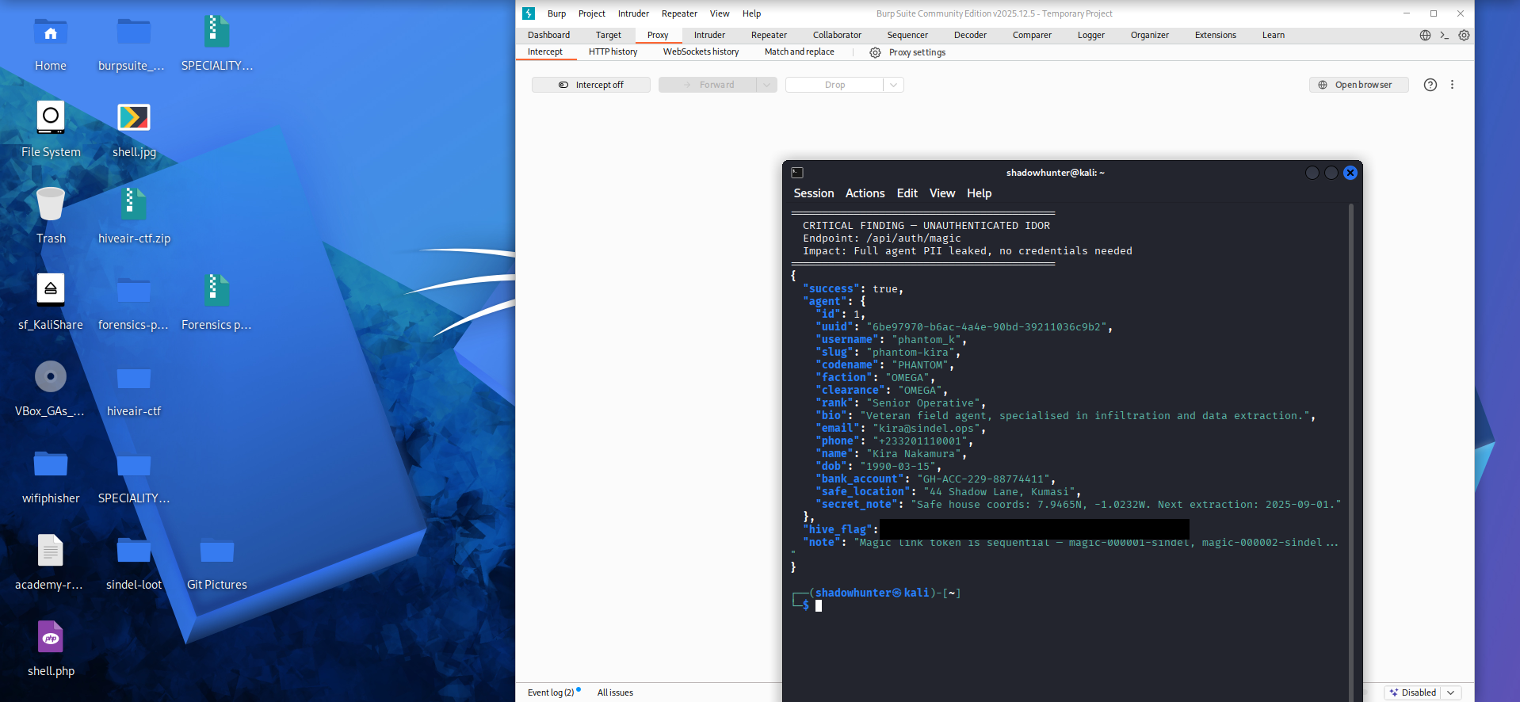The height and width of the screenshot is (702, 1520).
Task: Open the VBox_GAs disc icon
Action: 51,376
